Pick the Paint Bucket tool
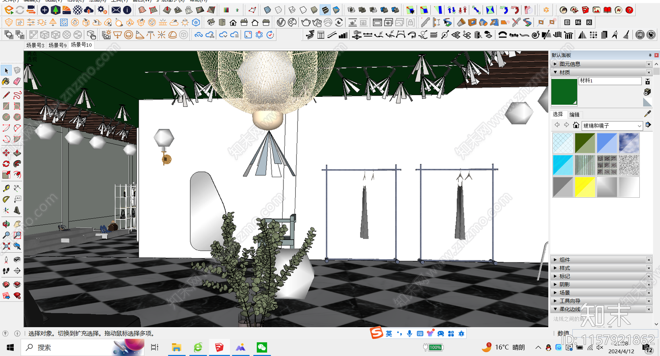Viewport: 660px width, 356px height. point(6,81)
